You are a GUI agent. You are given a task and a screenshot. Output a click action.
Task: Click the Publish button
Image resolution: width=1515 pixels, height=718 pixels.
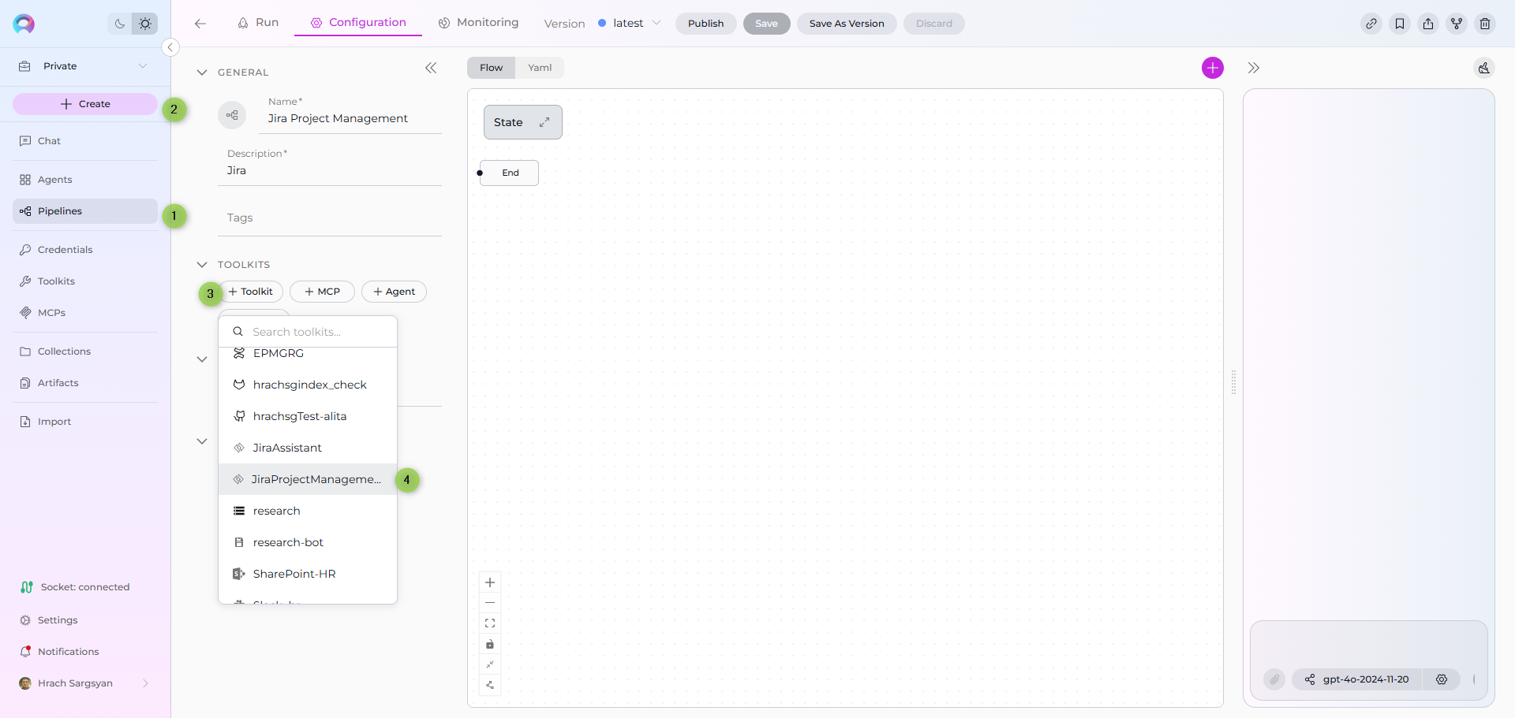click(705, 24)
